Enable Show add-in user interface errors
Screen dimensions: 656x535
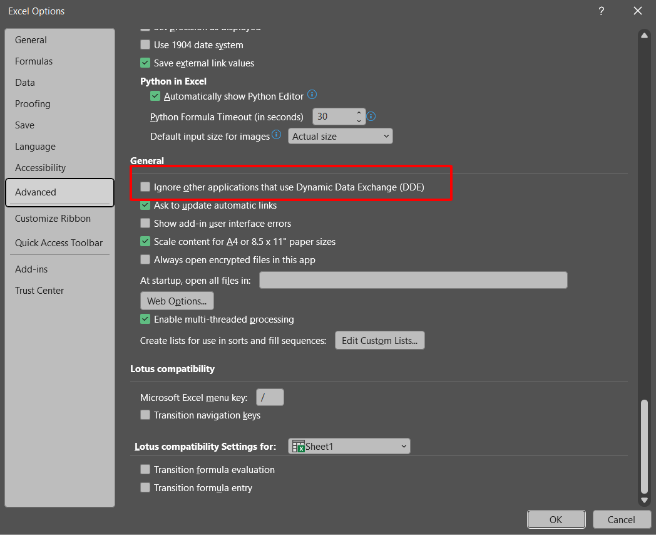pyautogui.click(x=145, y=223)
